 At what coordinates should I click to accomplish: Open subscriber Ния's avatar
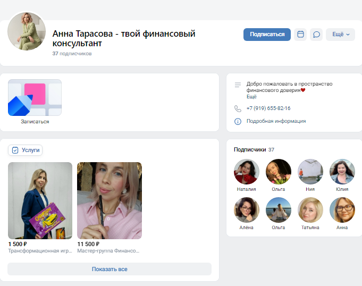310,172
